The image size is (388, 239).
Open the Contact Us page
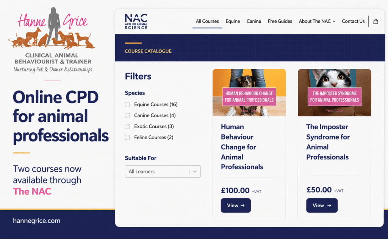[x=353, y=21]
